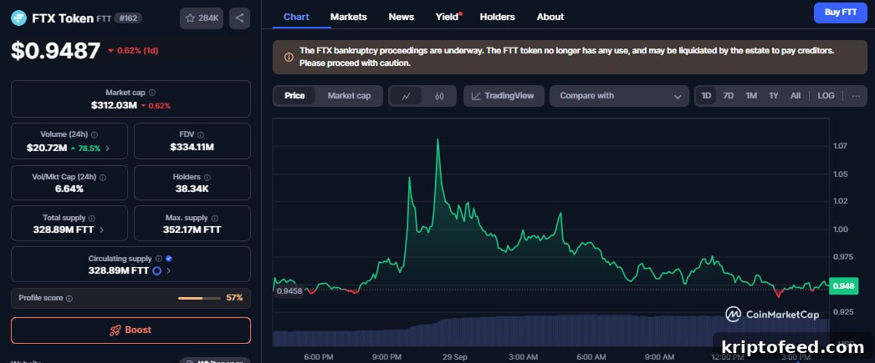
Task: Click the 57% profile score value
Action: pyautogui.click(x=234, y=298)
